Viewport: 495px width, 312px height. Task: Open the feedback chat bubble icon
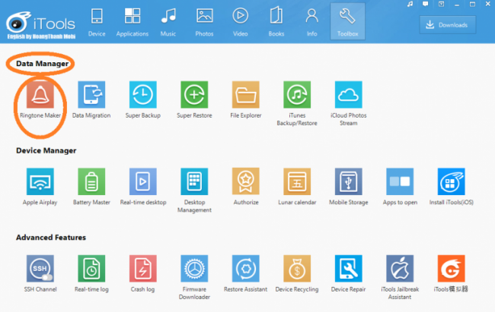426,4
